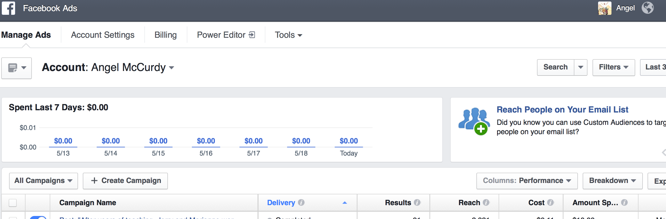The height and width of the screenshot is (219, 666).
Task: Click the $0.00 spend for 5/15
Action: (x=158, y=141)
